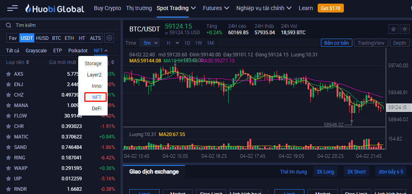Click the star icon next to RNDR
The width and height of the screenshot is (412, 194).
click(x=8, y=189)
